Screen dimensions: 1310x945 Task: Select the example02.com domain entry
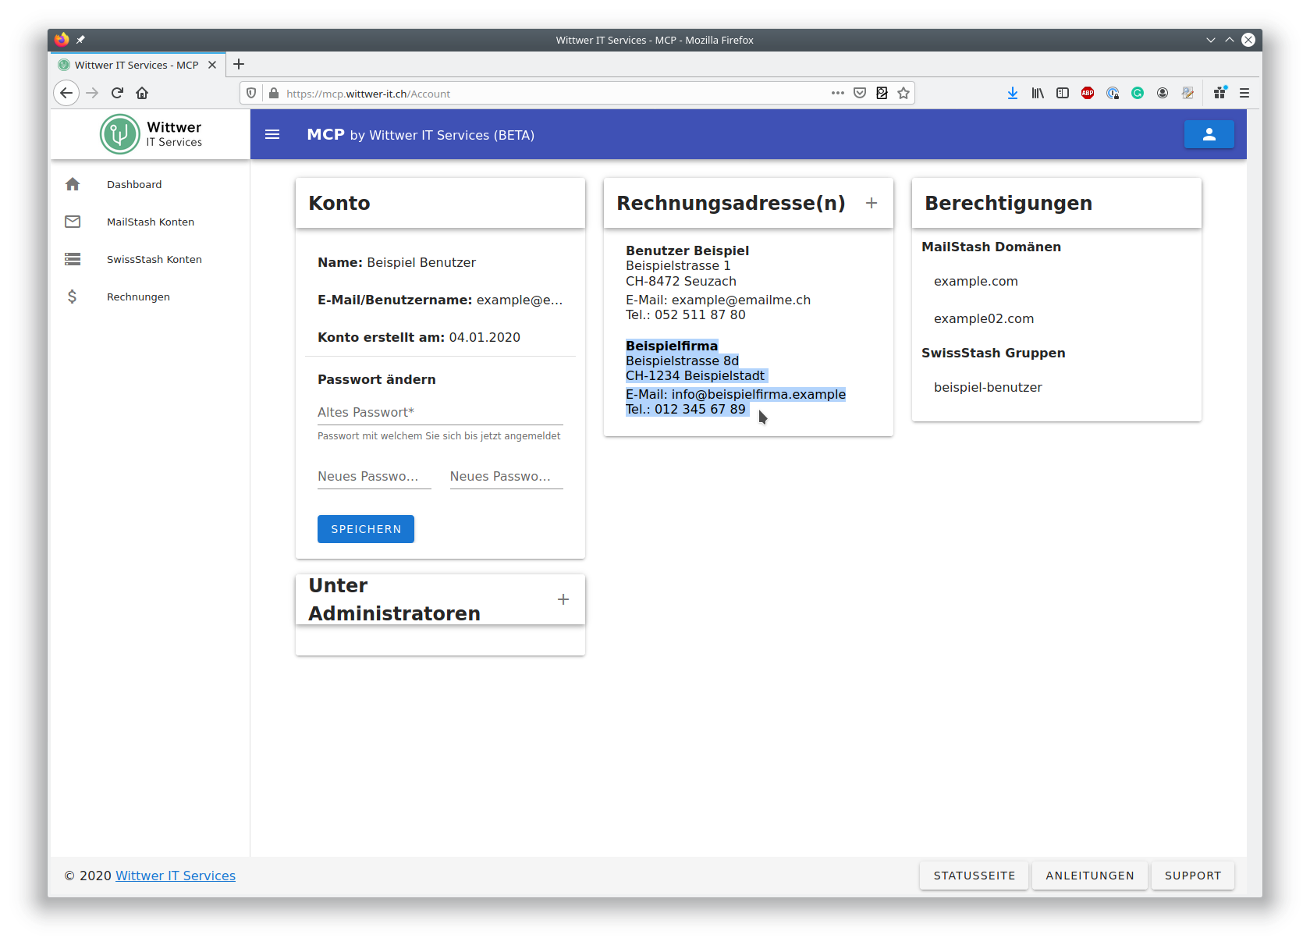pyautogui.click(x=984, y=318)
